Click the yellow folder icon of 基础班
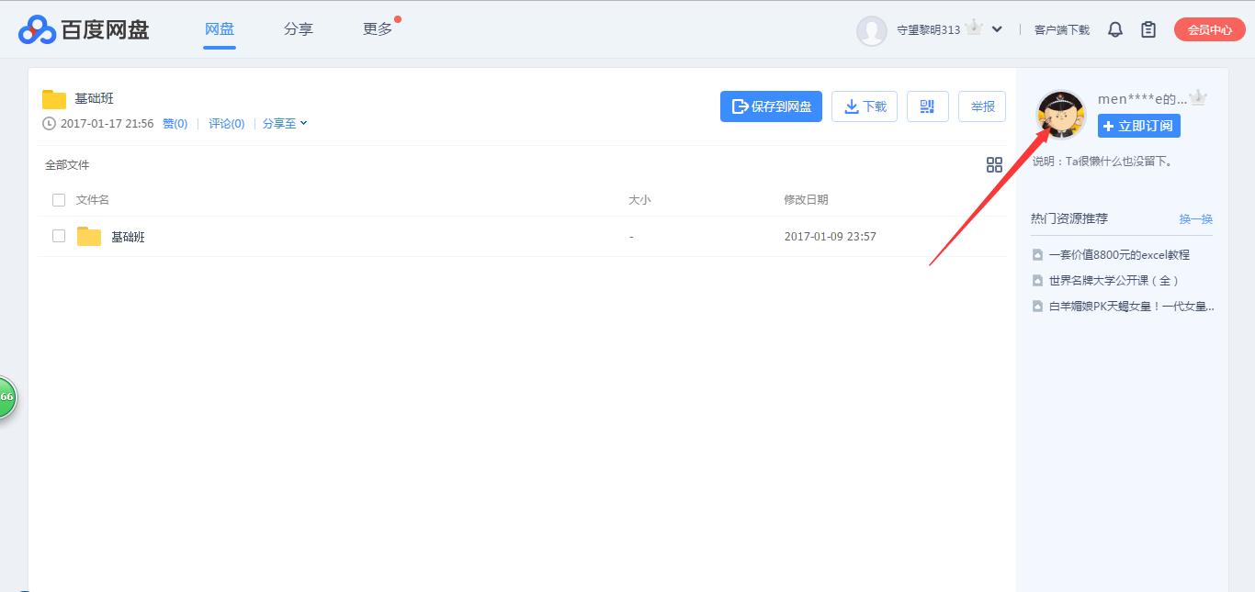 point(88,236)
